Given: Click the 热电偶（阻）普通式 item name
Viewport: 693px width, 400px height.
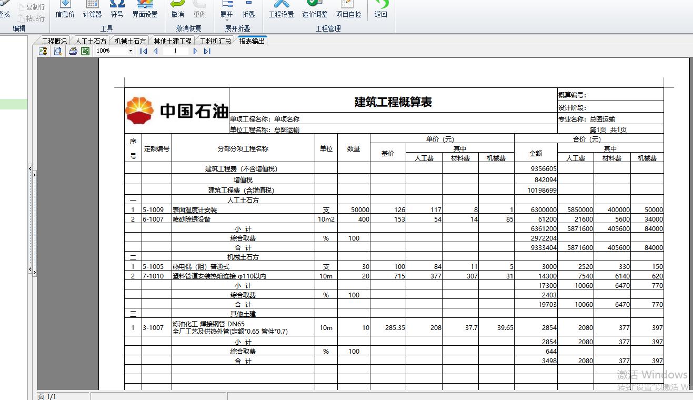Looking at the screenshot, I should click(x=201, y=266).
